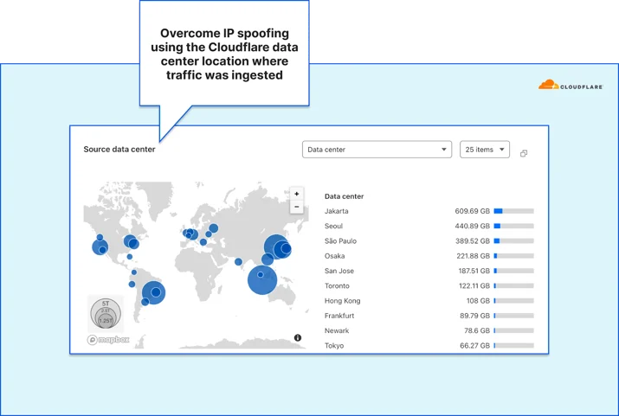Click the 221.88 GB value

pos(473,256)
